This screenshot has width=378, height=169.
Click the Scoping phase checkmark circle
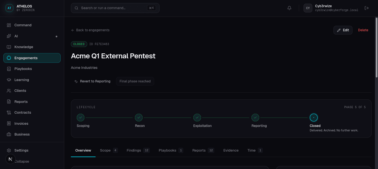(81, 118)
